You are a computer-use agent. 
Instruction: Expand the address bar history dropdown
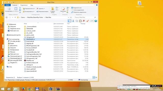click(69, 17)
